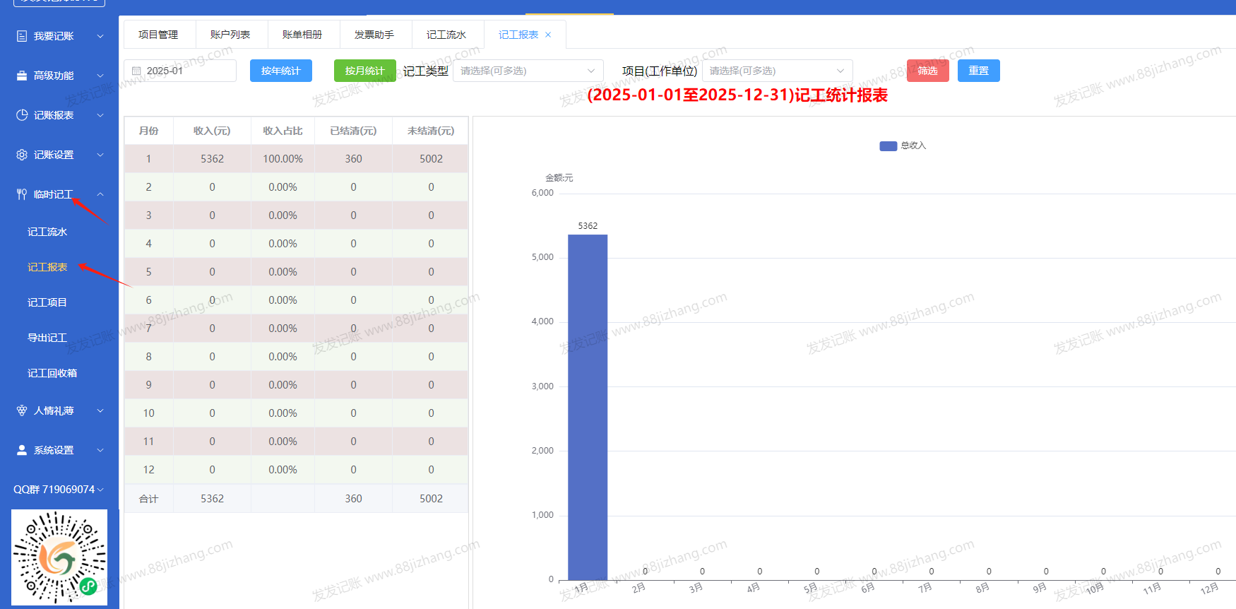
Task: Open 导出记工 in the sidebar
Action: pyautogui.click(x=47, y=338)
